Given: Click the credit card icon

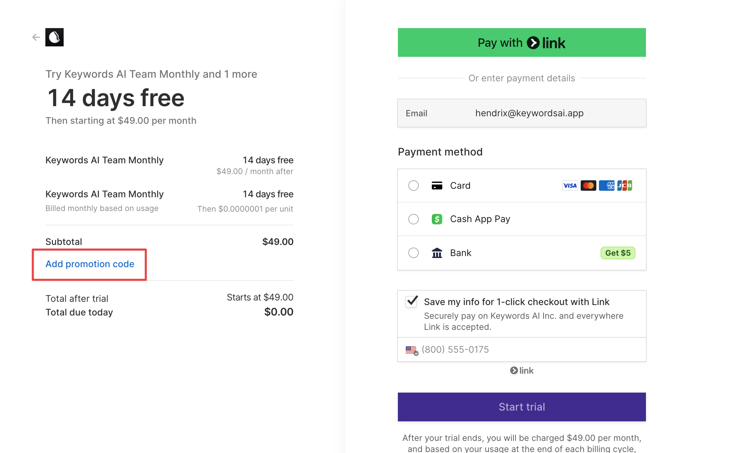Looking at the screenshot, I should point(437,186).
